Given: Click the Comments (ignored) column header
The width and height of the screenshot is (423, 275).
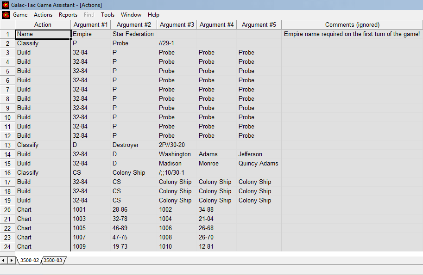Looking at the screenshot, I should (352, 24).
